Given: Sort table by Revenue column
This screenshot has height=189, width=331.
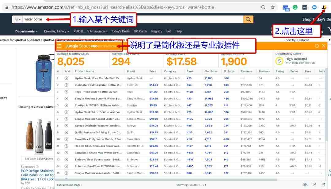Looking at the screenshot, I should 246,71.
